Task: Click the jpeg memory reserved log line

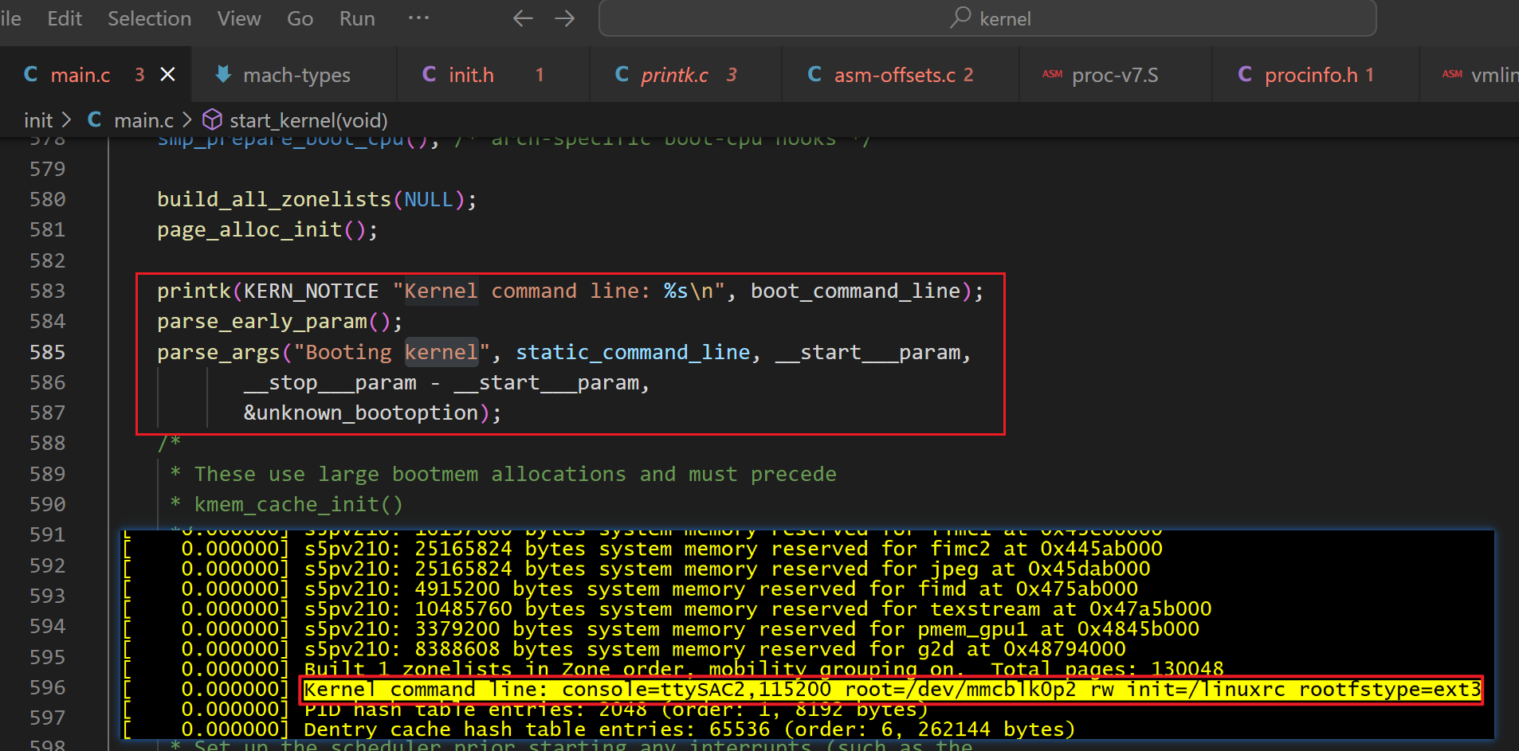Action: click(727, 569)
